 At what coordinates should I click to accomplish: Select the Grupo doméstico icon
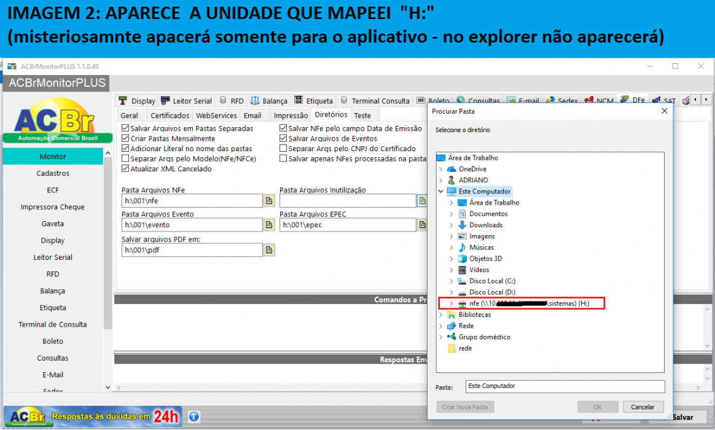[451, 337]
